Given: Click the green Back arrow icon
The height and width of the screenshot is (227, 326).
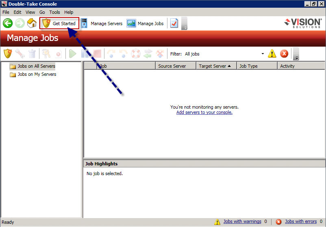Looking at the screenshot, I should point(8,24).
